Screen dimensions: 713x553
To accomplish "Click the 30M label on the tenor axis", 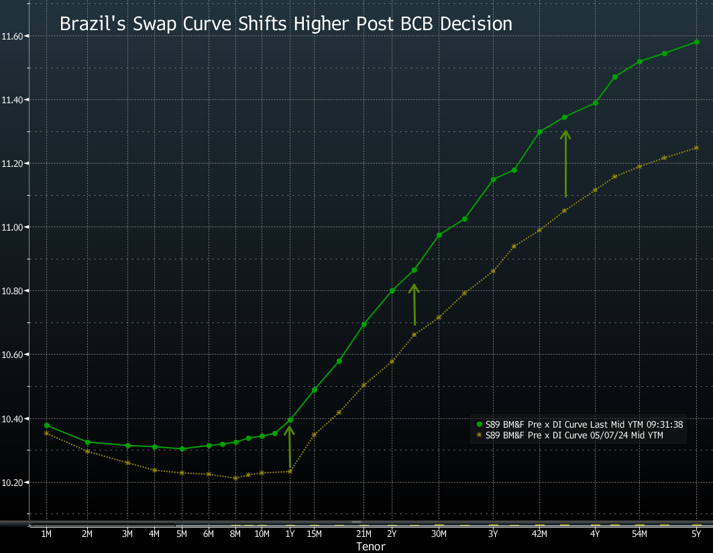I will [439, 534].
